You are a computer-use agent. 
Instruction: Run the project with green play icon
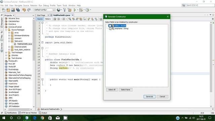[x=75, y=10]
